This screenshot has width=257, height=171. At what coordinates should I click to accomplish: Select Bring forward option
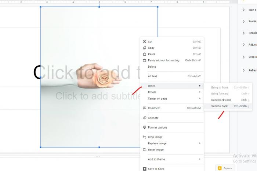pos(228,94)
